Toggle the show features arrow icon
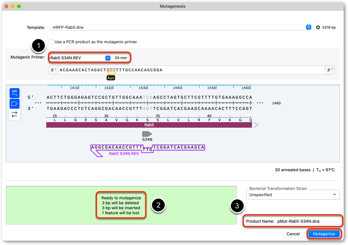This screenshot has height=245, width=348. [14, 104]
